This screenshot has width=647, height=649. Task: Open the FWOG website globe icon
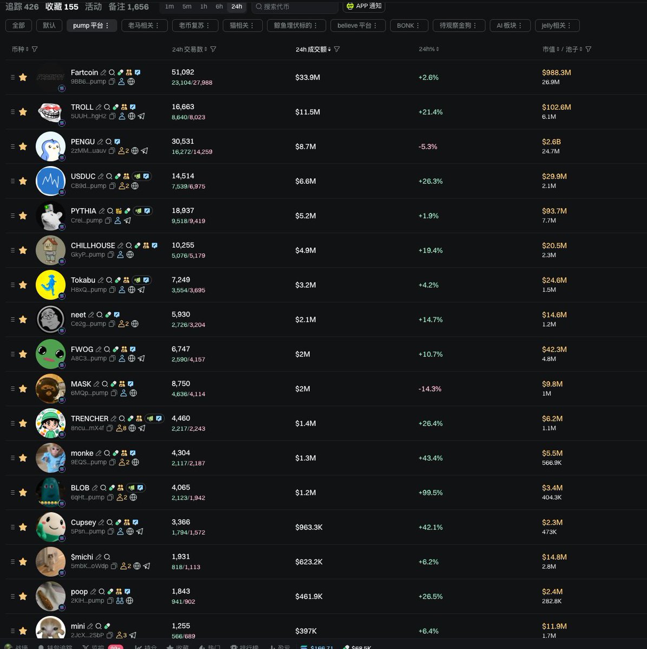pyautogui.click(x=132, y=359)
